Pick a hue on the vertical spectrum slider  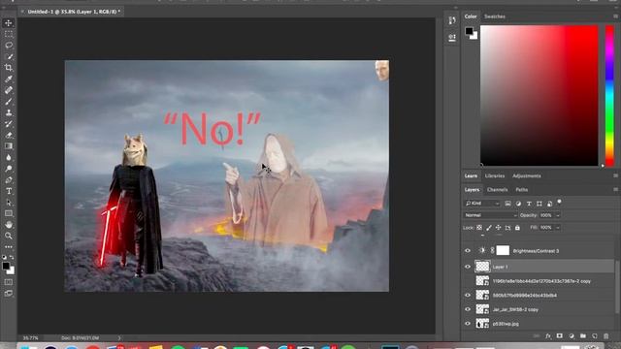(x=610, y=95)
